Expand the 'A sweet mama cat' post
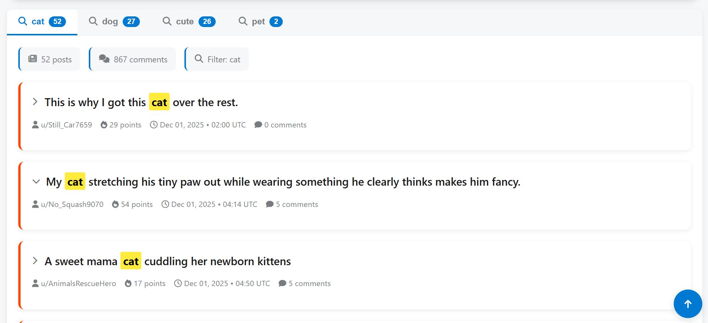The width and height of the screenshot is (708, 323). (x=35, y=261)
